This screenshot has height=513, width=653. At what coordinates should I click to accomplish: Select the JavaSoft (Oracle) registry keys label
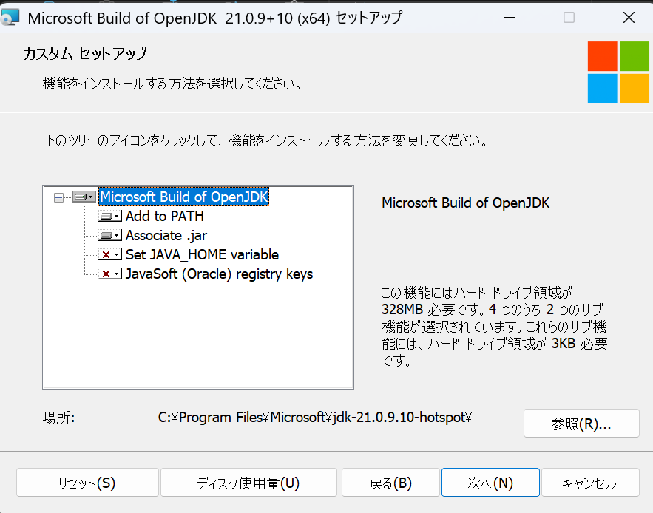219,274
